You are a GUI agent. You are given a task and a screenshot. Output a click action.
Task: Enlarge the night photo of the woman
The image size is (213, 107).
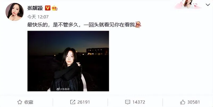pyautogui.click(x=68, y=61)
